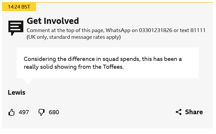
Task: Click the white quote bubble pointer triangle
Action: tap(28, 81)
